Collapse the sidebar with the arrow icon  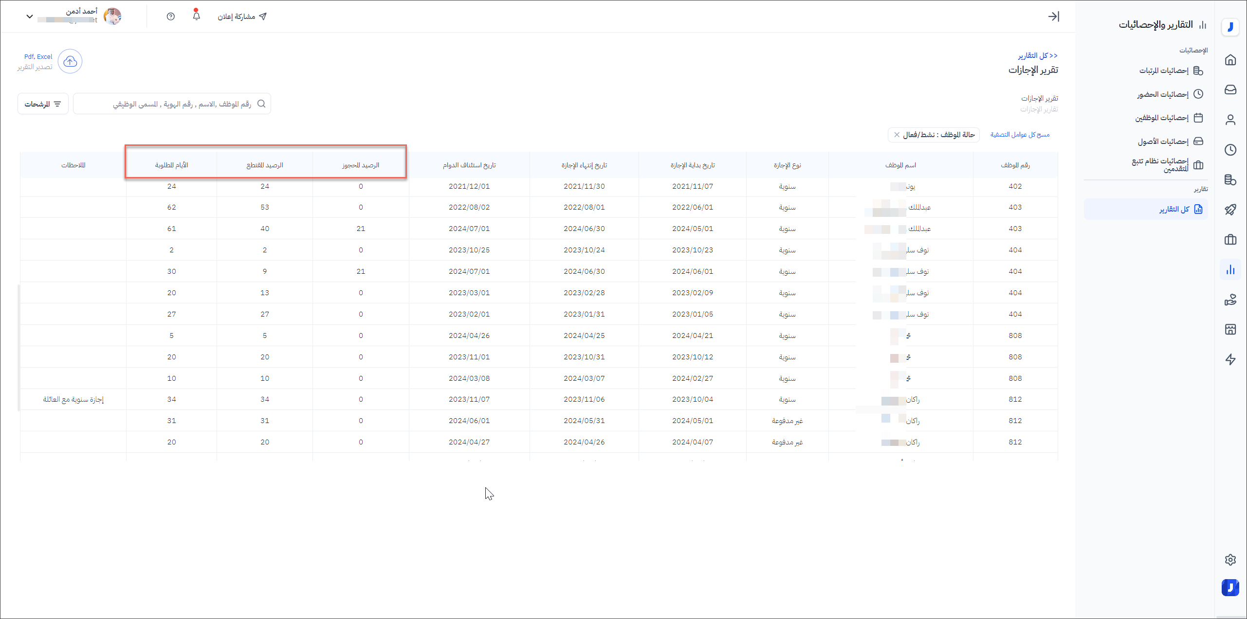[1053, 17]
